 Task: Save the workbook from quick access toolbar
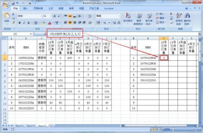(x=13, y=3)
